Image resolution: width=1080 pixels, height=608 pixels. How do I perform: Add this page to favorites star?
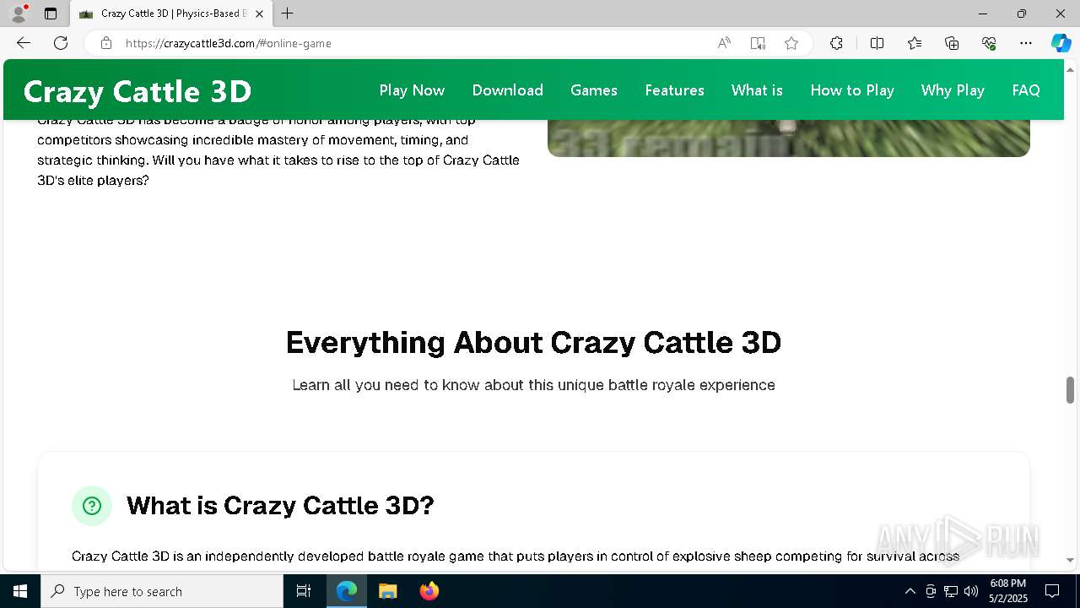(791, 43)
